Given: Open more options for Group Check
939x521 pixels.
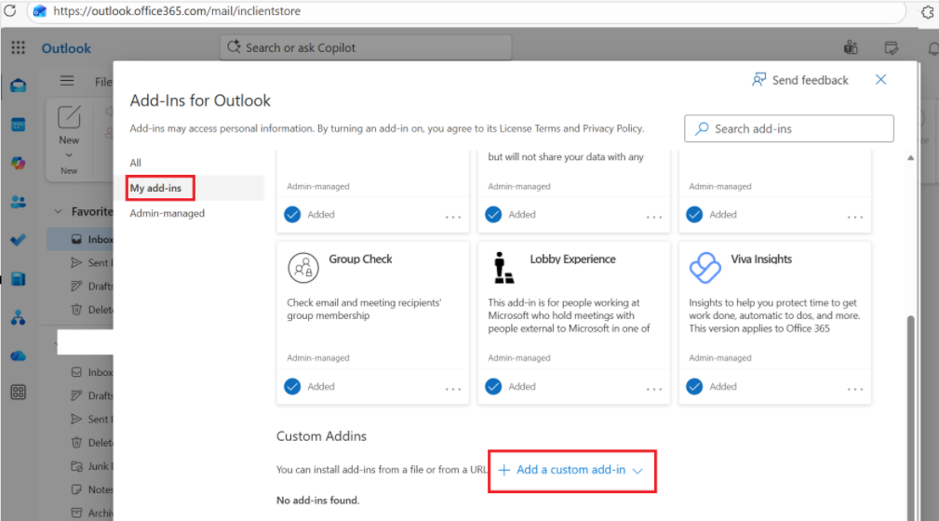Looking at the screenshot, I should coord(453,389).
